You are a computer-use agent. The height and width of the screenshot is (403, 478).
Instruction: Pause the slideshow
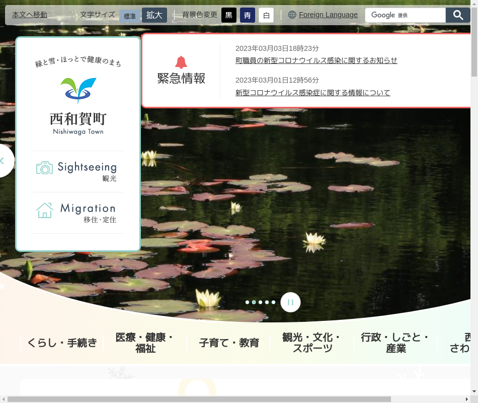tap(290, 302)
